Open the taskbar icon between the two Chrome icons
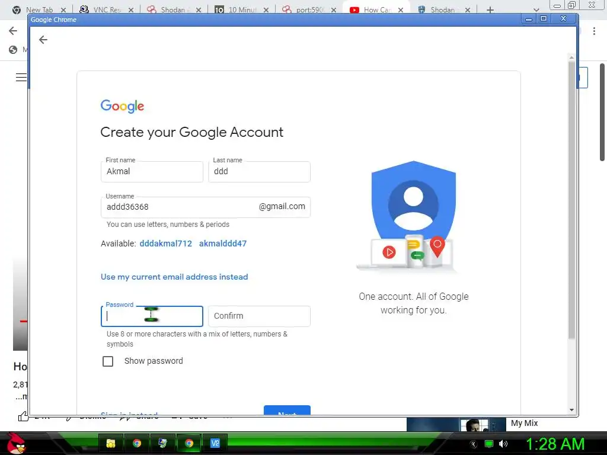Image resolution: width=607 pixels, height=455 pixels. [162, 443]
